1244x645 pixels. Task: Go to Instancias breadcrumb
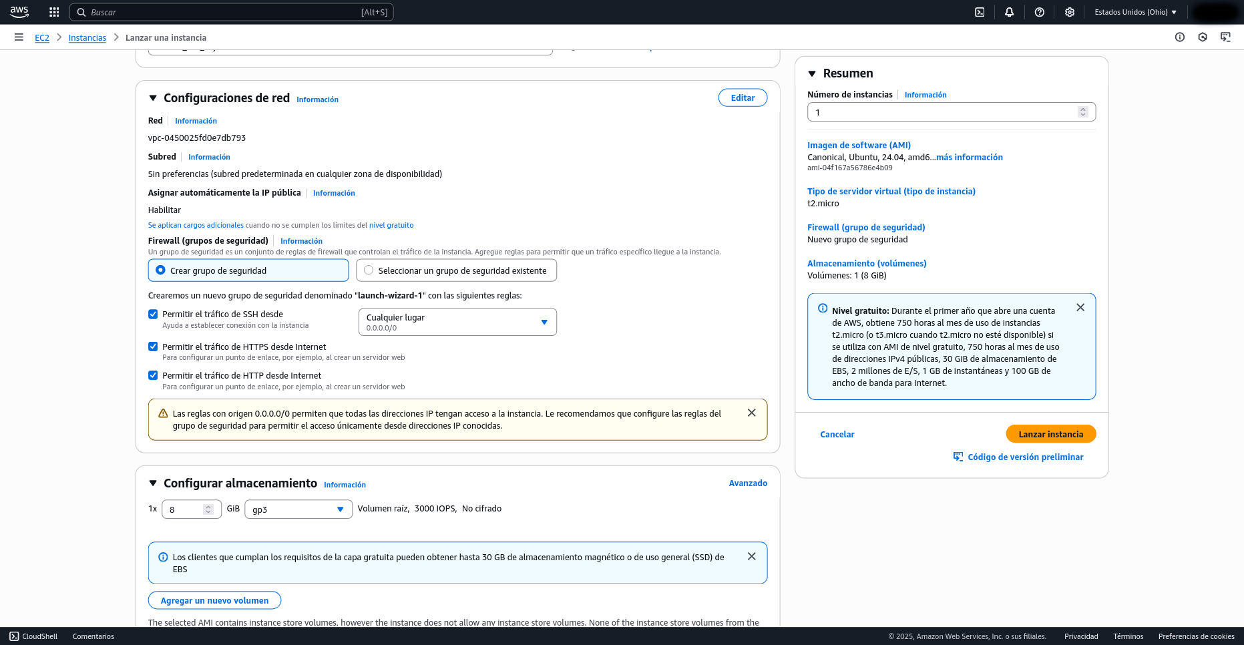point(87,38)
